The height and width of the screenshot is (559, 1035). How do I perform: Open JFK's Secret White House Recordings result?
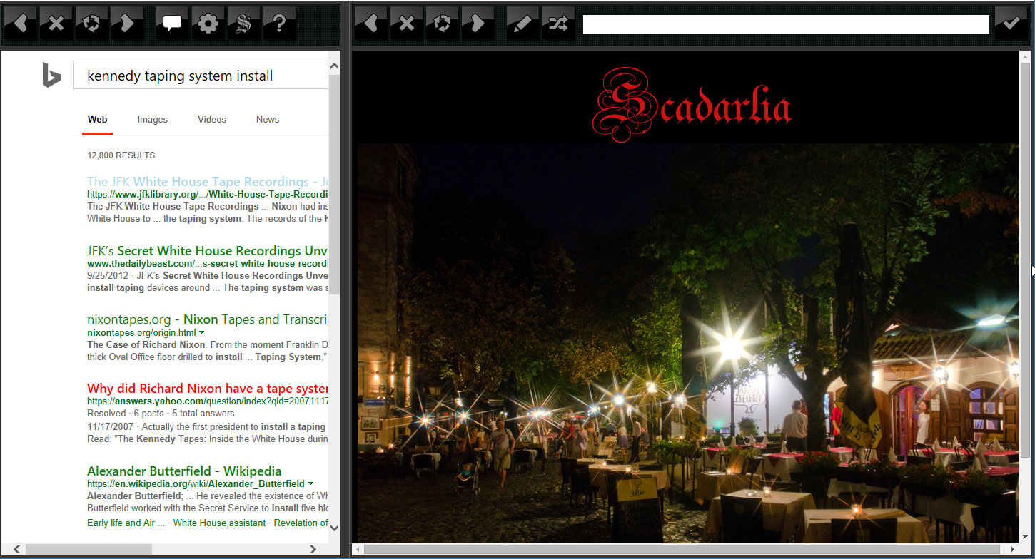tap(208, 251)
